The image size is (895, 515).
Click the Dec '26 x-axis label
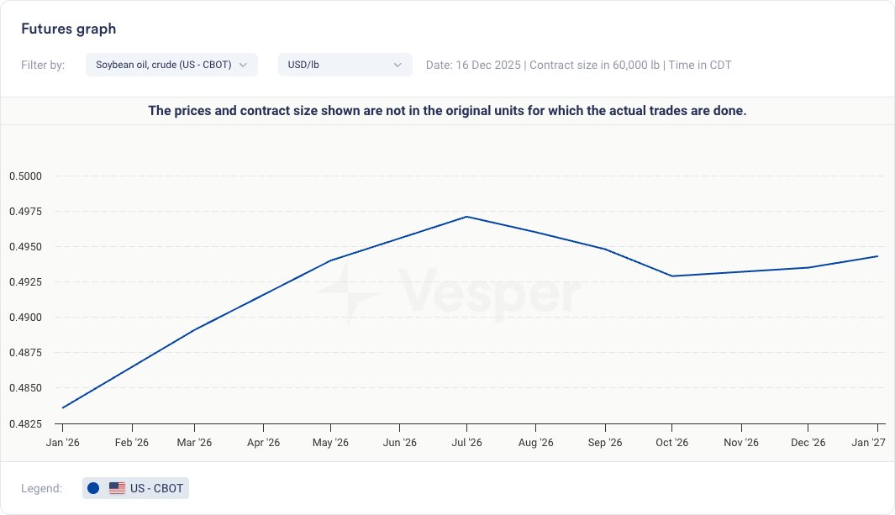(808, 443)
